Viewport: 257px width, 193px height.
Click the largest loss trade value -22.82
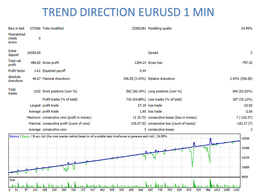248,105
